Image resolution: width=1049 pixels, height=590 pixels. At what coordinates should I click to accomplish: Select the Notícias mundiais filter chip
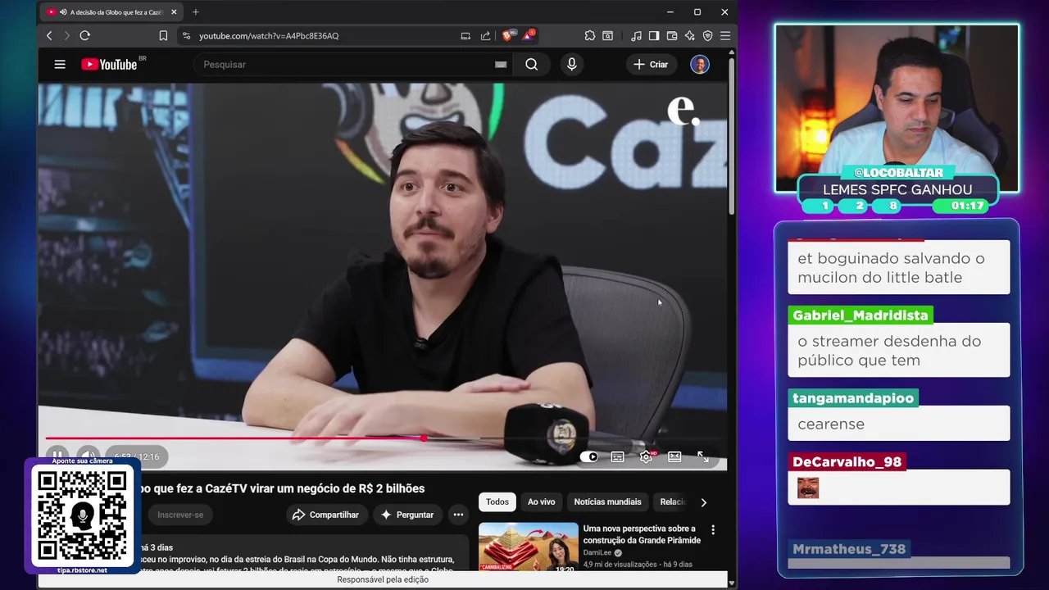607,502
